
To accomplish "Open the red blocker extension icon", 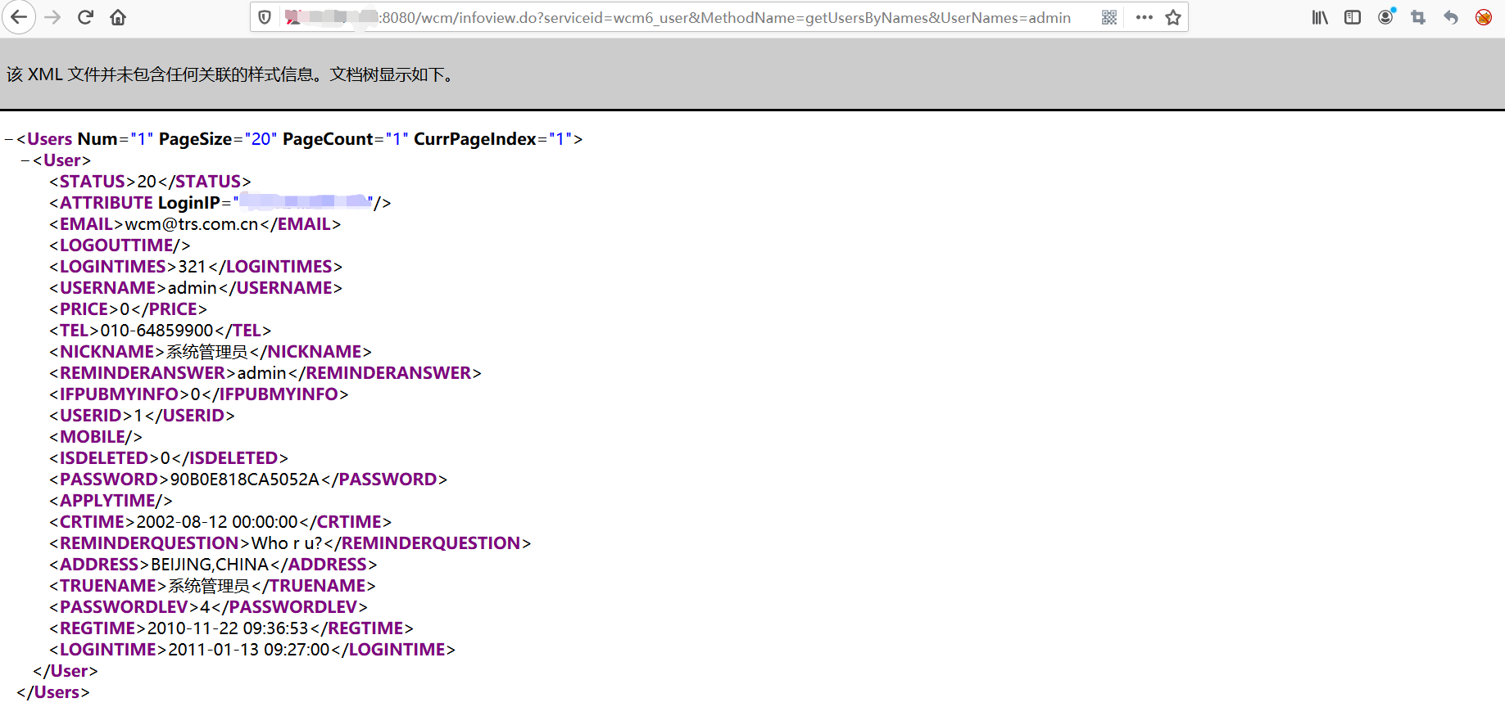I will [x=1484, y=17].
